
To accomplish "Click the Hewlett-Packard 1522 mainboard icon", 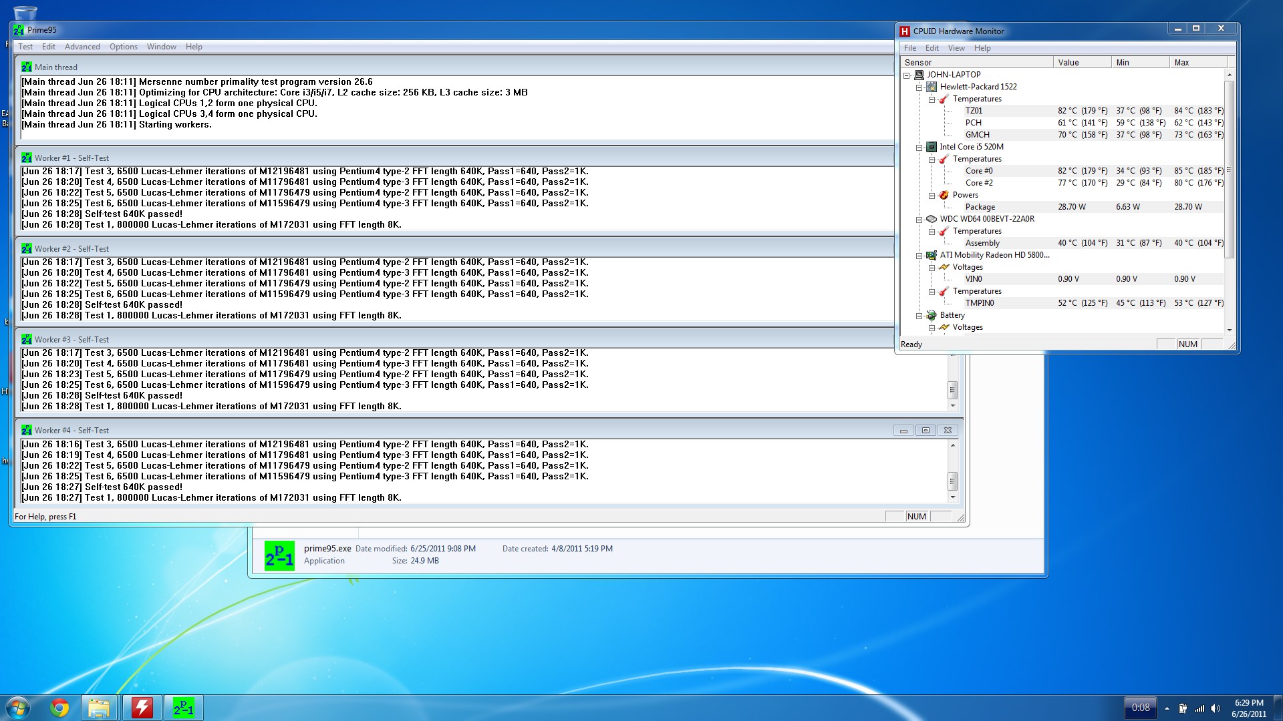I will [x=932, y=87].
